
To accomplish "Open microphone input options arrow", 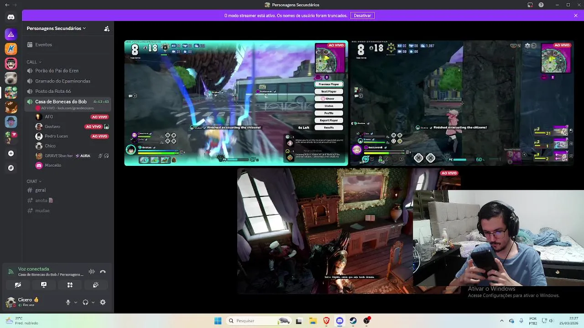I will (76, 302).
